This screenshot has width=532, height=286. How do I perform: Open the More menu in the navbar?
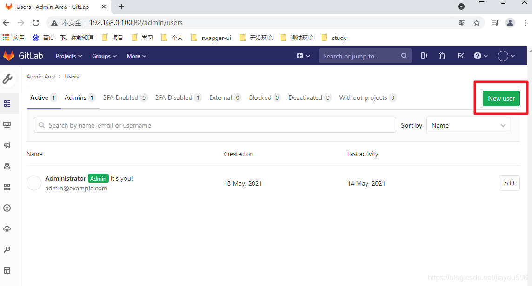(136, 56)
